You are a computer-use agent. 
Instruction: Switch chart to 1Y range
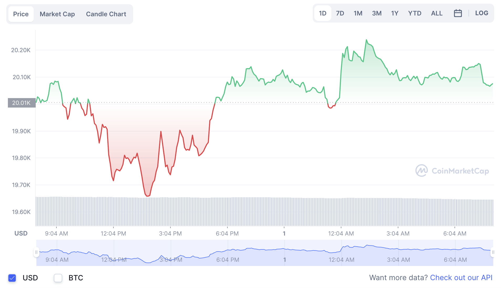click(395, 13)
